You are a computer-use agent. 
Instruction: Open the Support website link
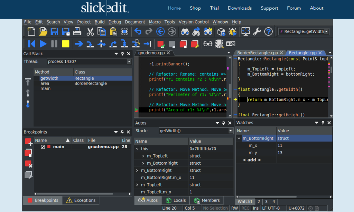269,8
